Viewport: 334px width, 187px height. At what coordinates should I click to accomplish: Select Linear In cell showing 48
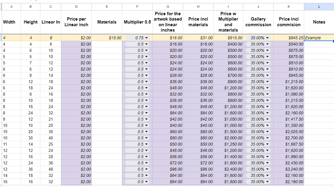click(51, 169)
